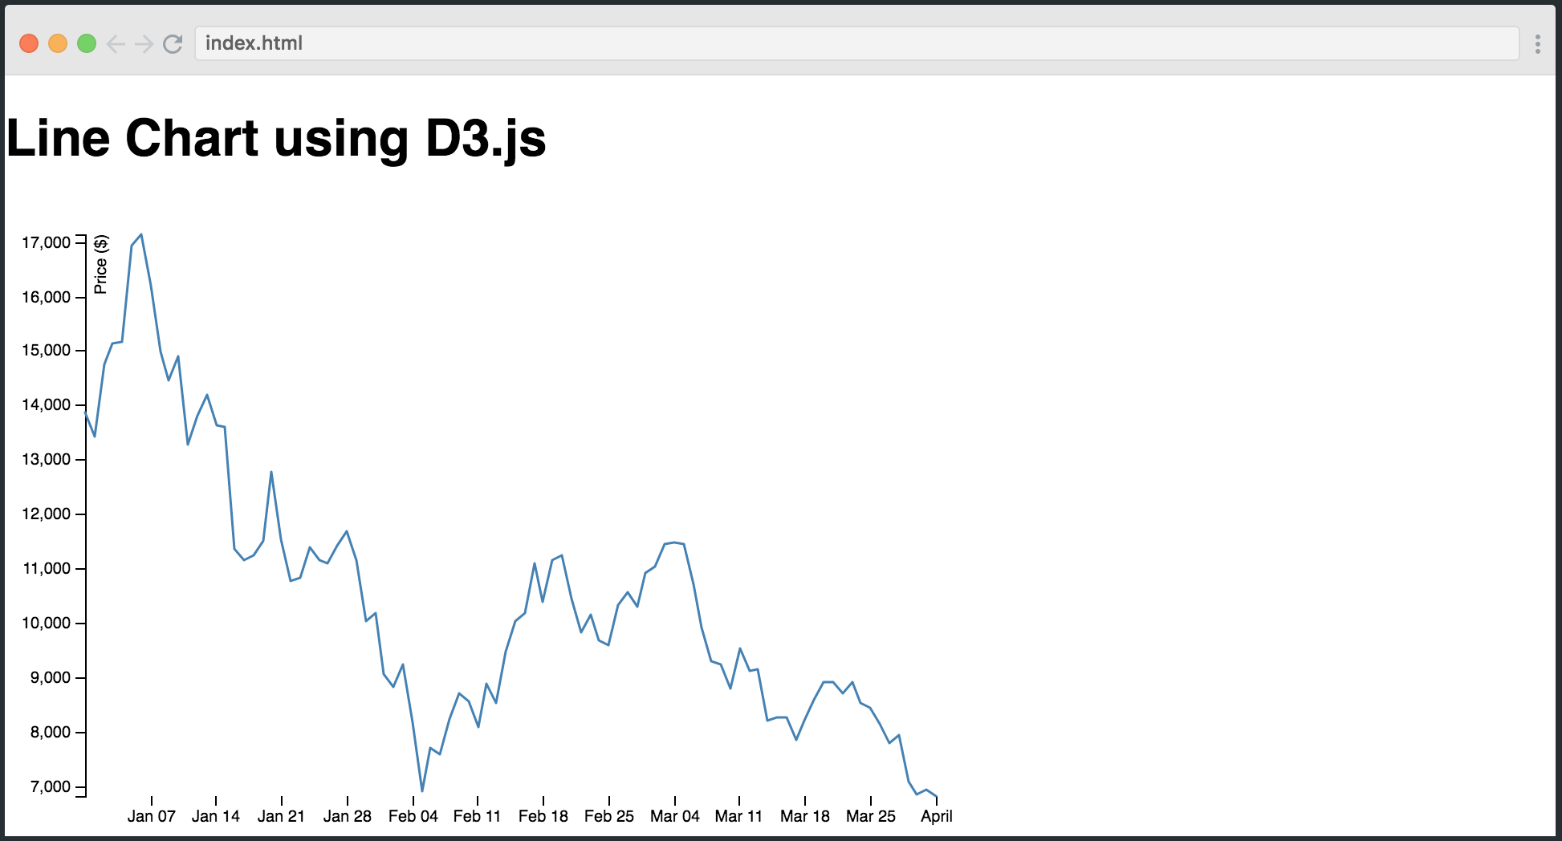Select the Line Chart using D3.js heading
1562x841 pixels.
[x=276, y=138]
